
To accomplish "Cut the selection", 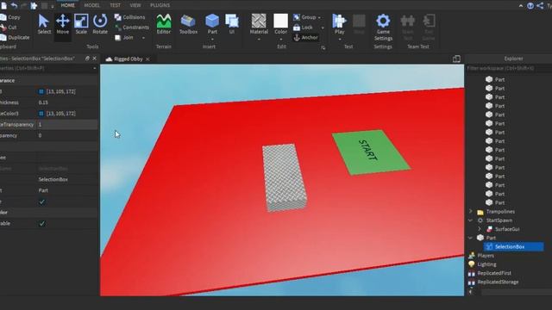I will pos(9,27).
